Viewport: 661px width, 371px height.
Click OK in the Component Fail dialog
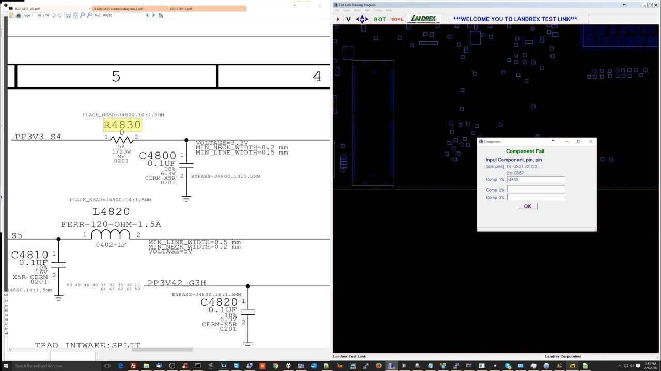pyautogui.click(x=527, y=206)
